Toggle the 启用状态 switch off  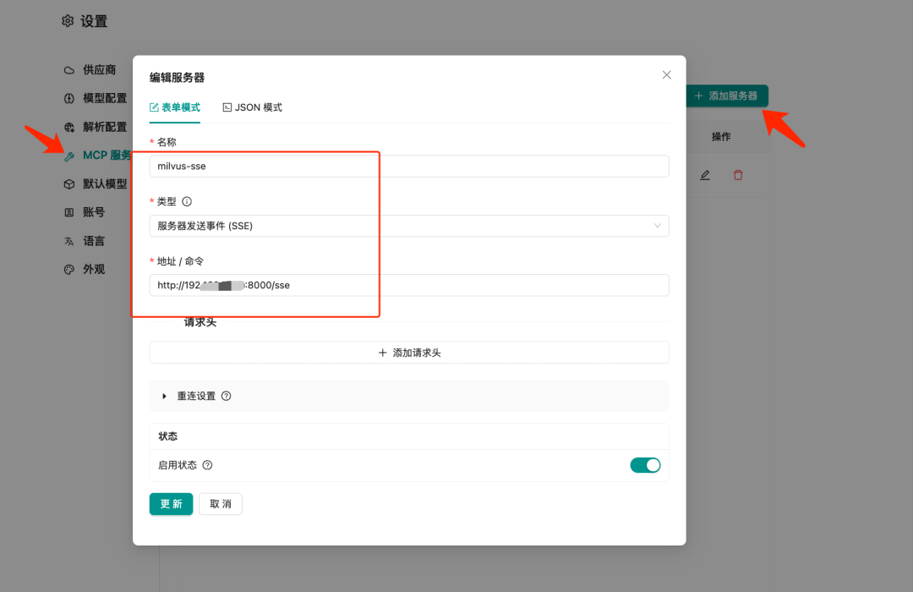pos(645,465)
